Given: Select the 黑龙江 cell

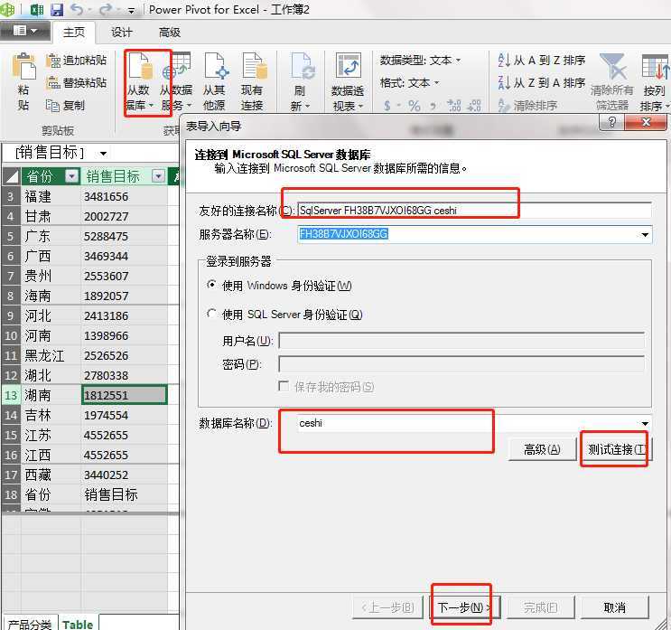Looking at the screenshot, I should click(x=51, y=355).
